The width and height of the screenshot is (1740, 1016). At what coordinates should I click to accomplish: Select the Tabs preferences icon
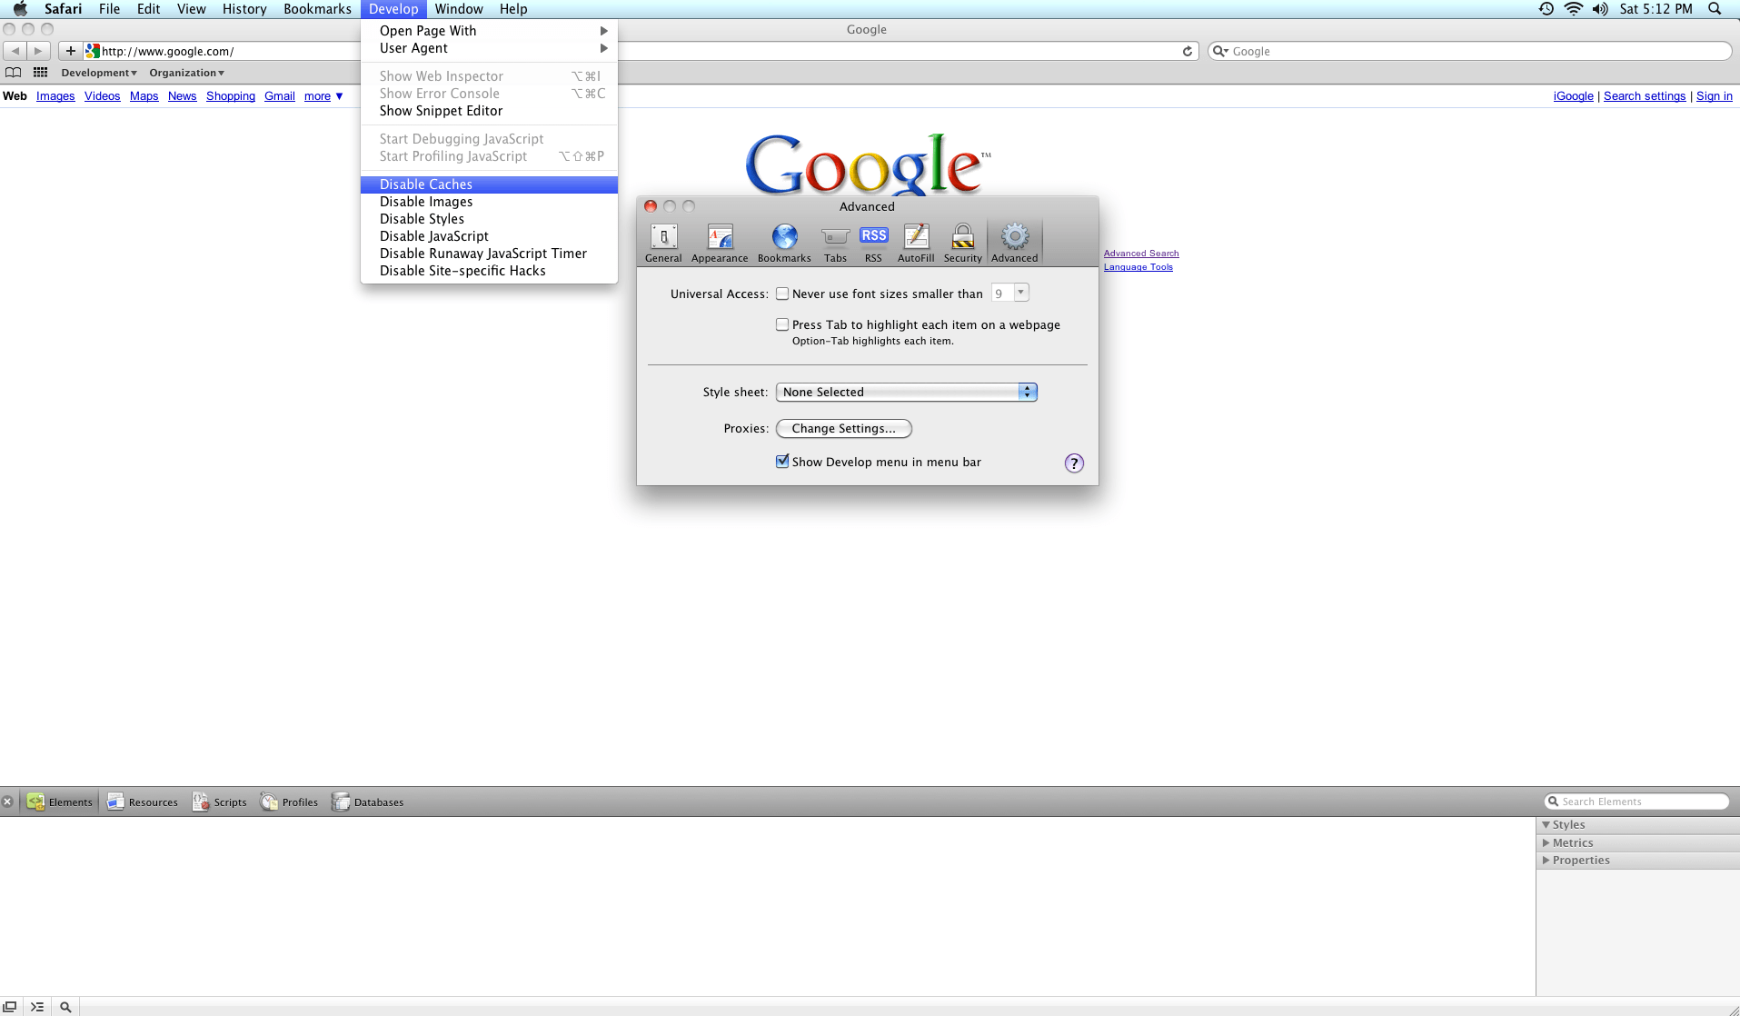point(834,241)
